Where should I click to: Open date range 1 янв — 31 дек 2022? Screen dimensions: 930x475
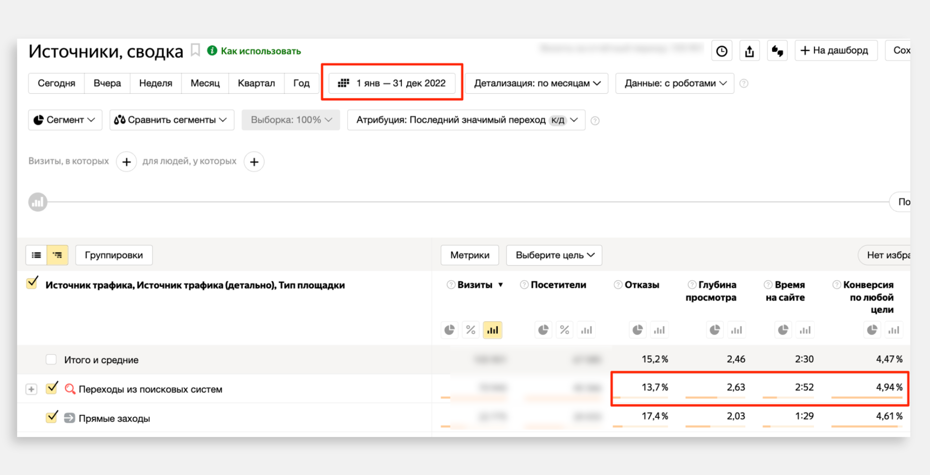coord(392,84)
